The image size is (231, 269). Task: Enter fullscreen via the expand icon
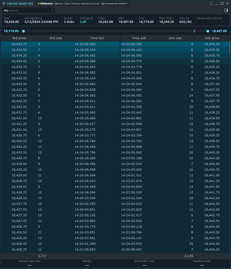[211, 4]
